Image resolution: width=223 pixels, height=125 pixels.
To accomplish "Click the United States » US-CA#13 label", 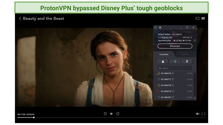I will click(x=170, y=34).
